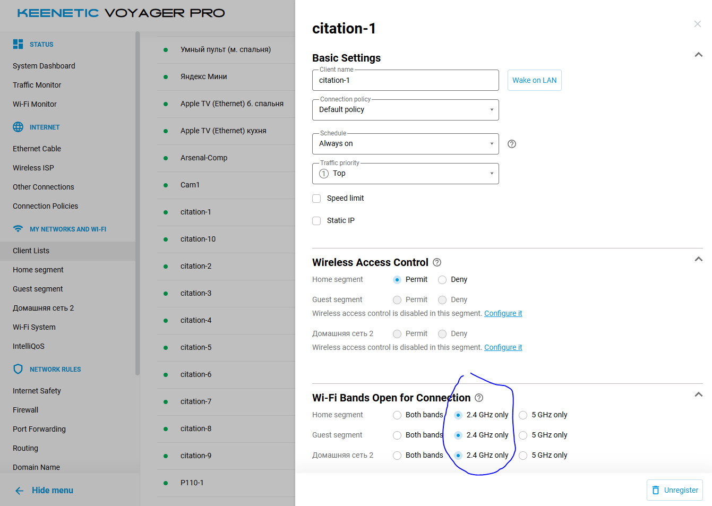Select Deny for Home segment access
Image resolution: width=712 pixels, height=506 pixels.
(x=442, y=280)
